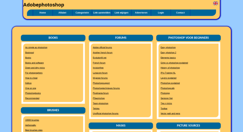This screenshot has height=132, width=243.
Task: Visit Down and dirty tricks link
Action: pyautogui.click(x=35, y=68)
